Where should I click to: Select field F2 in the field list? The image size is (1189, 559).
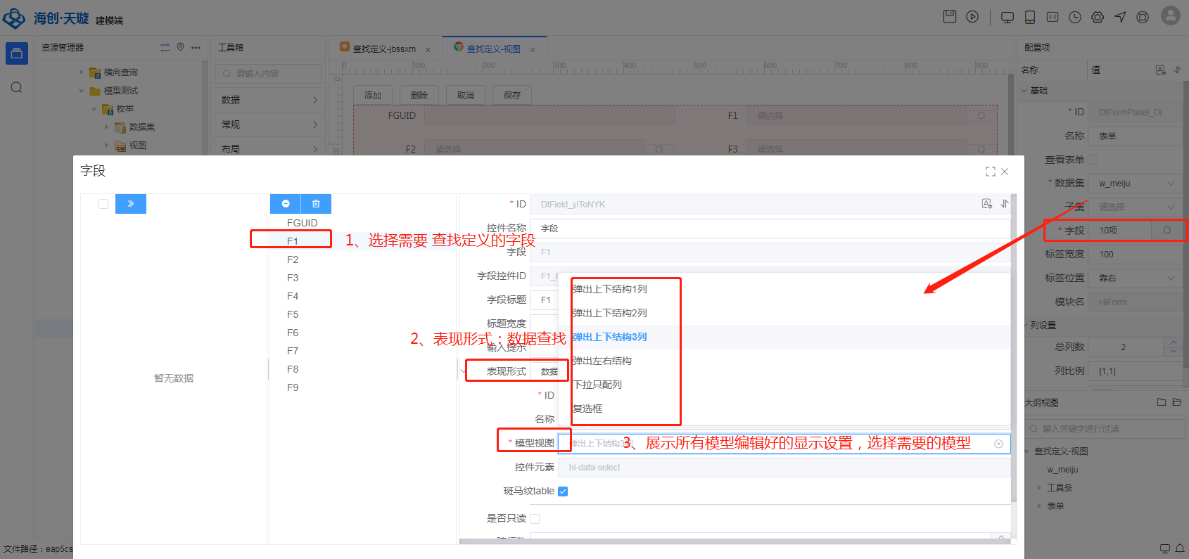click(x=293, y=259)
